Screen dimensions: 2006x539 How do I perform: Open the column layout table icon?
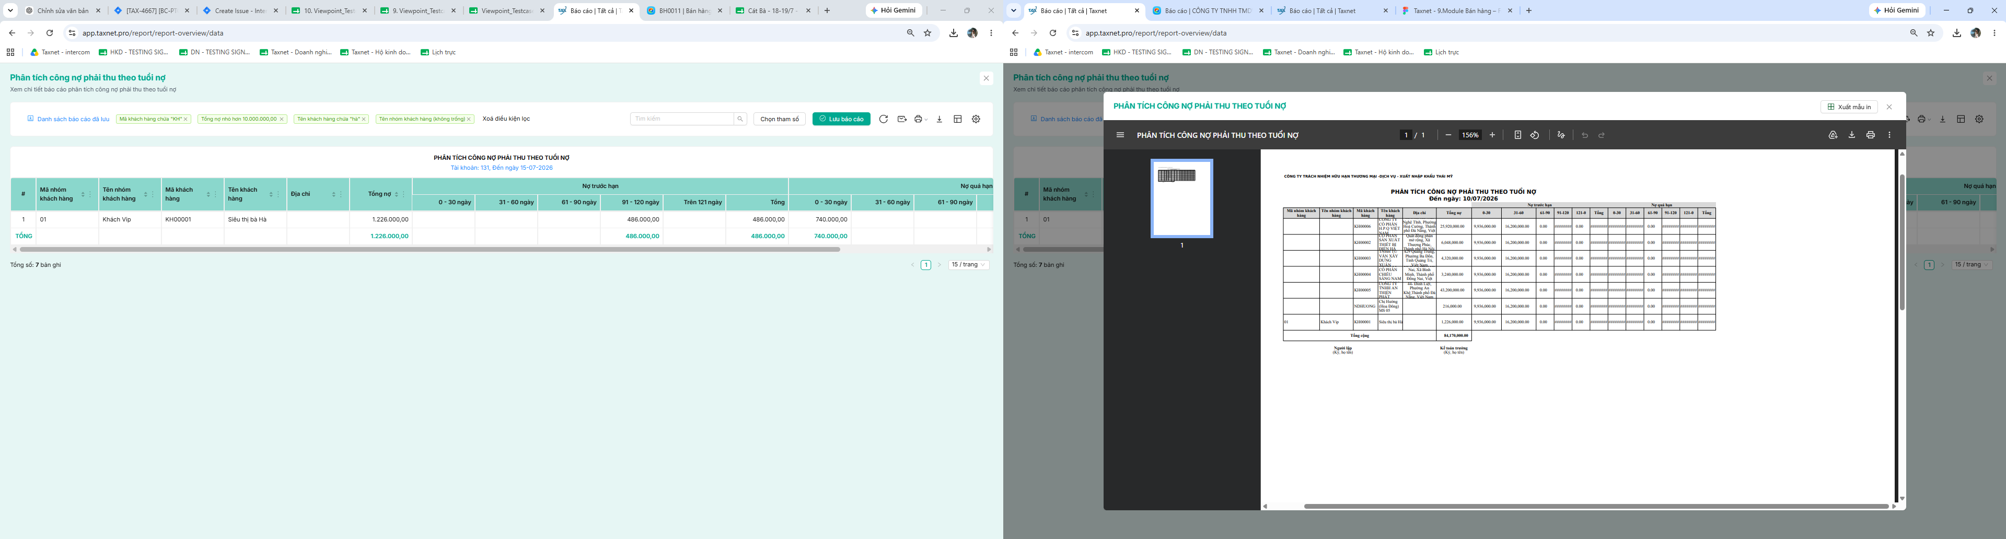point(958,119)
